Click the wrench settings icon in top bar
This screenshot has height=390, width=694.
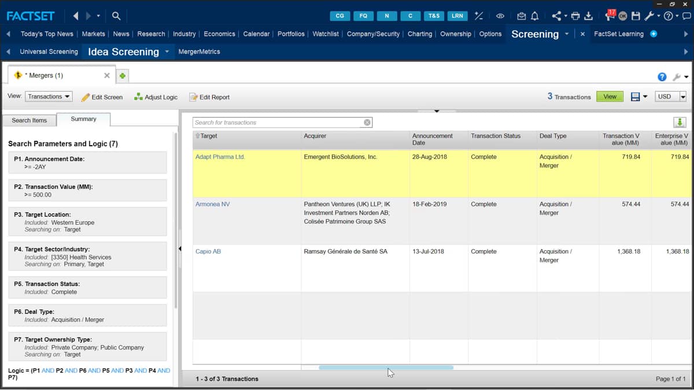pyautogui.click(x=649, y=16)
